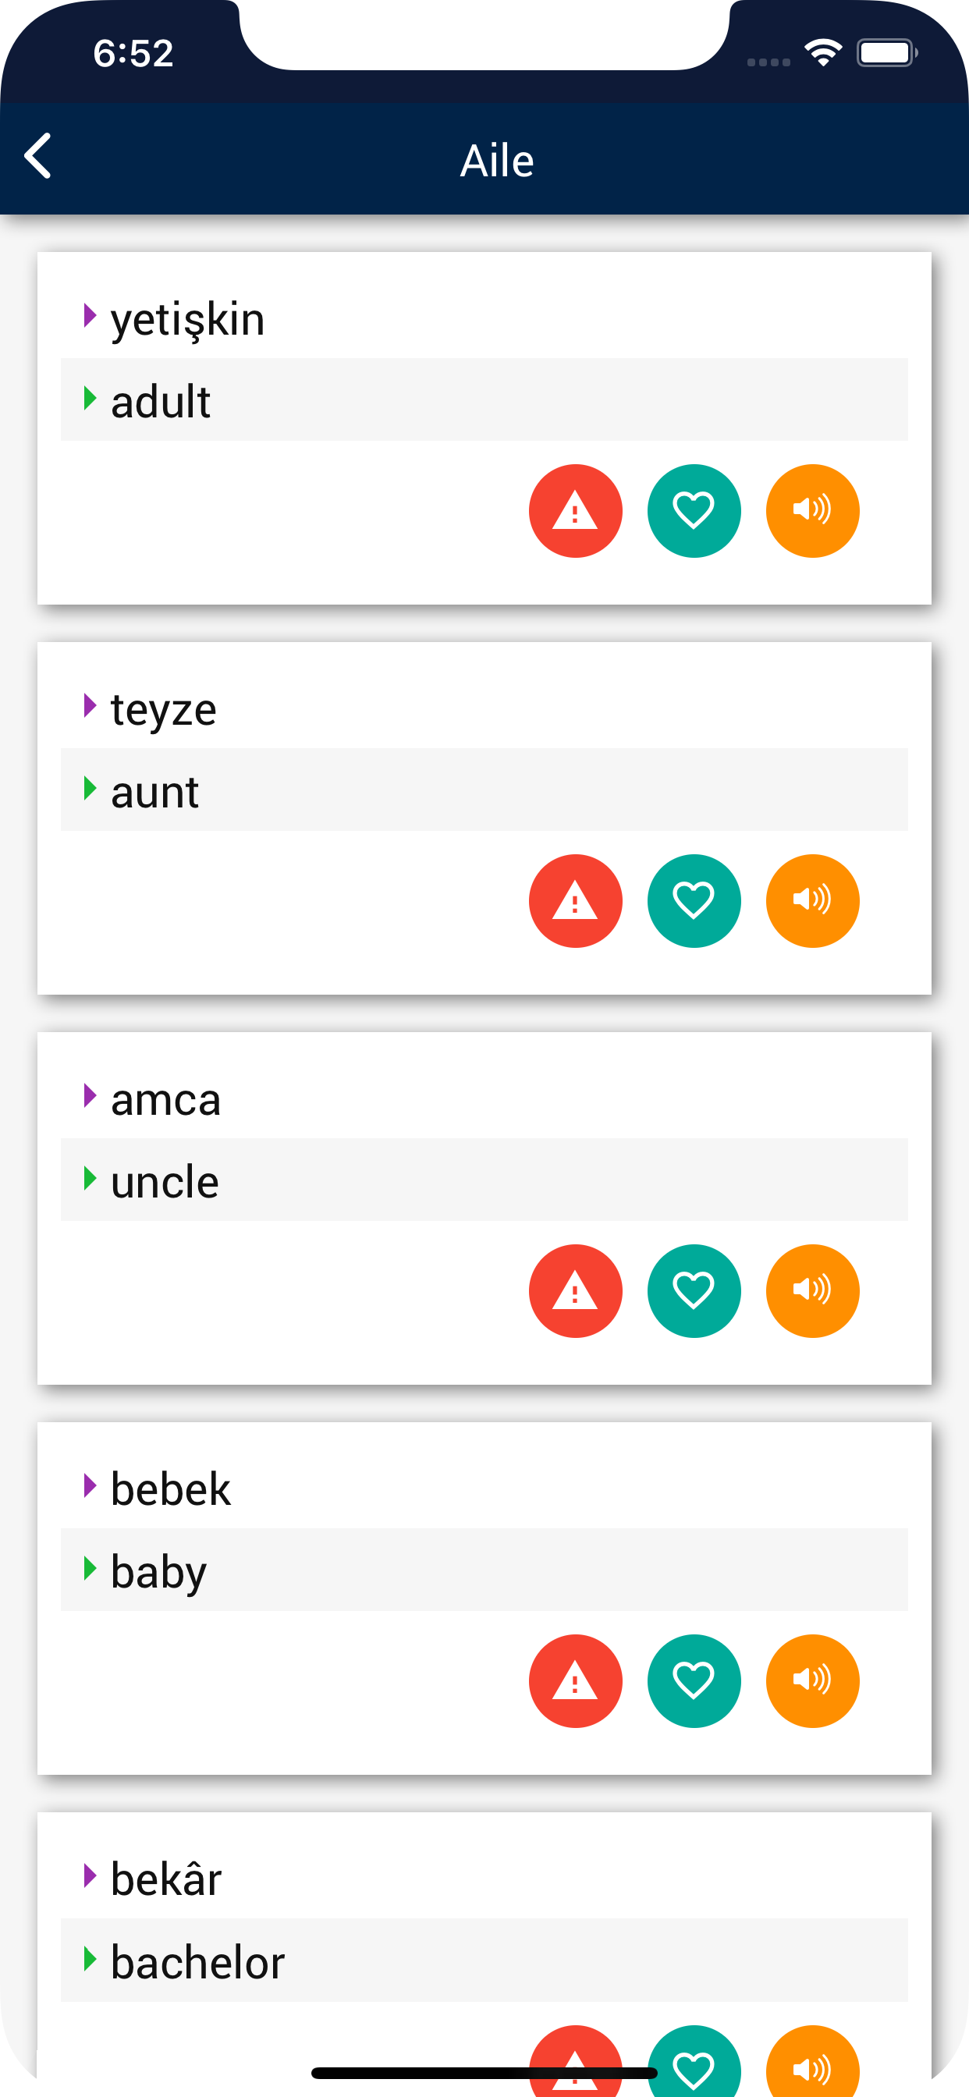This screenshot has width=969, height=2097.
Task: Go back using the header arrow
Action: [38, 156]
